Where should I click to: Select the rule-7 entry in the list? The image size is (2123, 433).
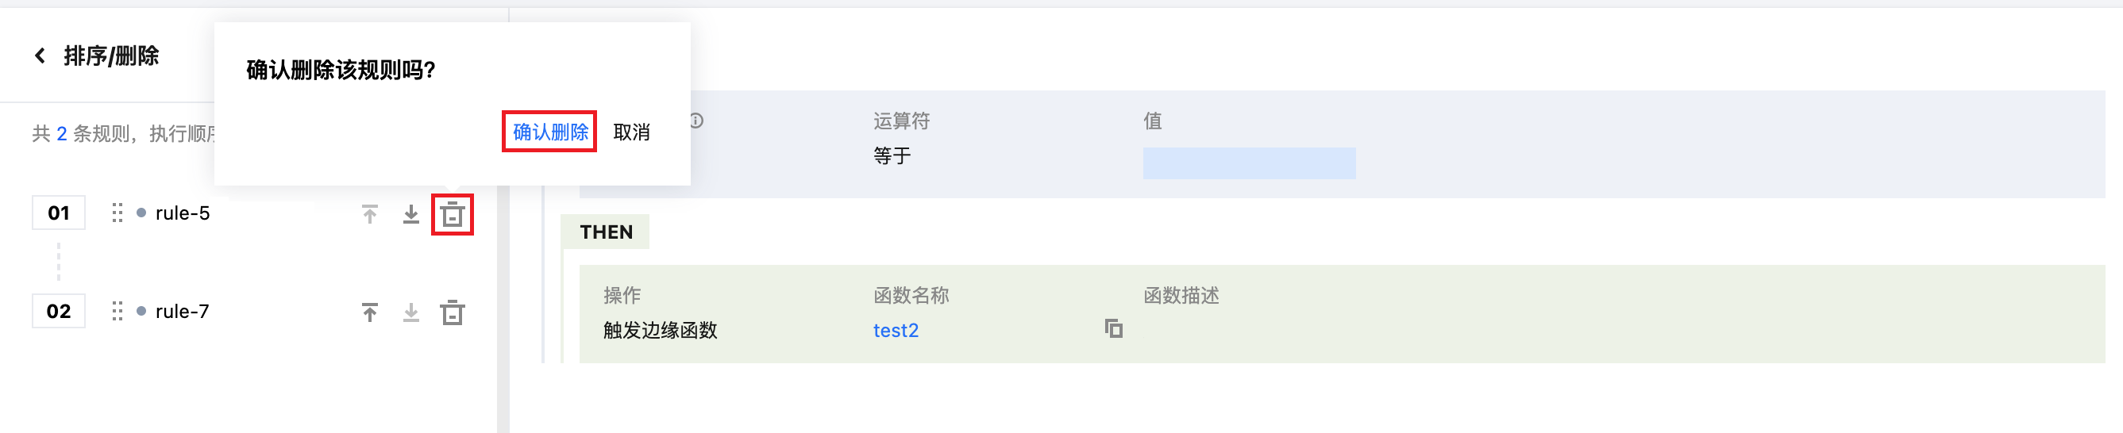coord(182,311)
